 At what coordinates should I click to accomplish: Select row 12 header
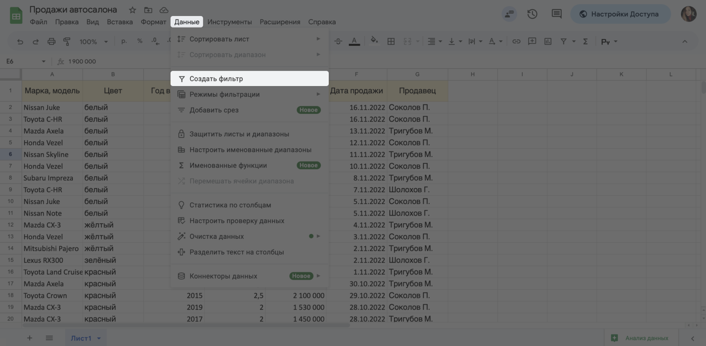pyautogui.click(x=11, y=225)
